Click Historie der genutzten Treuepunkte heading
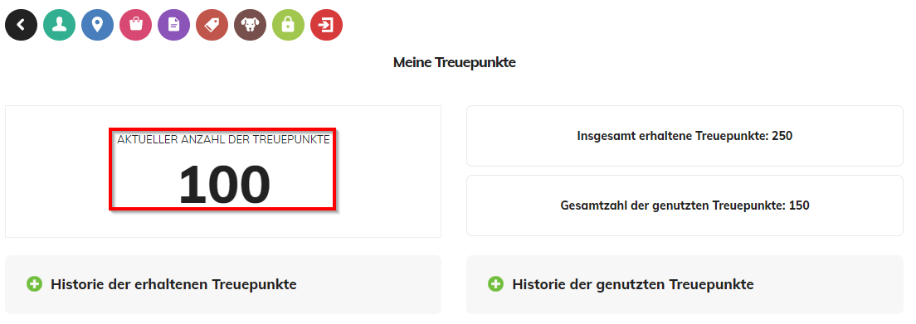The image size is (916, 324). 633,284
